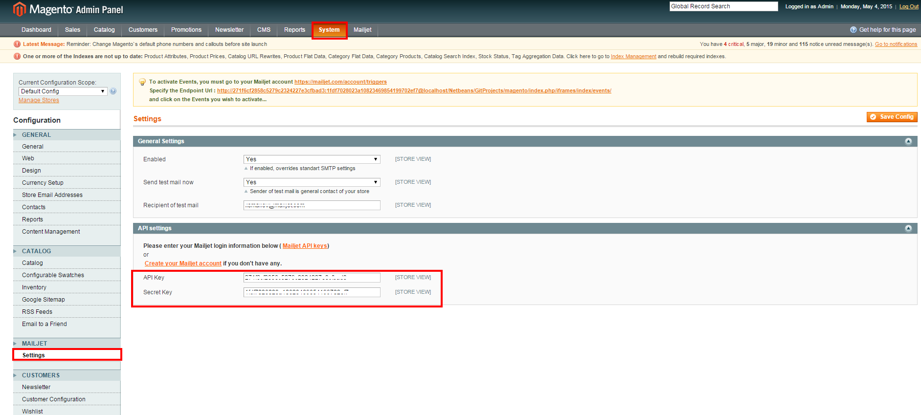Open the Enabled dropdown
The image size is (921, 415).
312,159
